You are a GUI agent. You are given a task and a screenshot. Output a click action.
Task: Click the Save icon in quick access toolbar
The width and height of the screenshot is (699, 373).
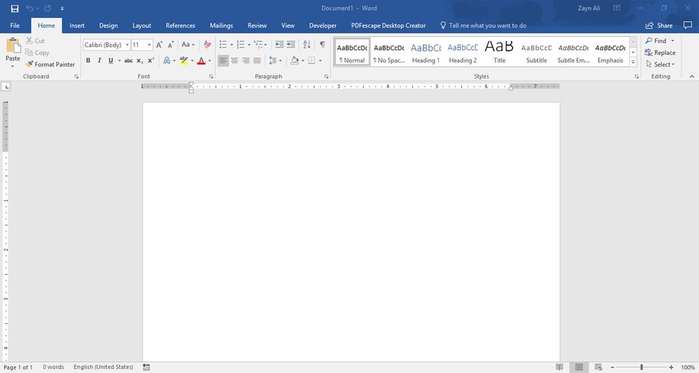[15, 8]
